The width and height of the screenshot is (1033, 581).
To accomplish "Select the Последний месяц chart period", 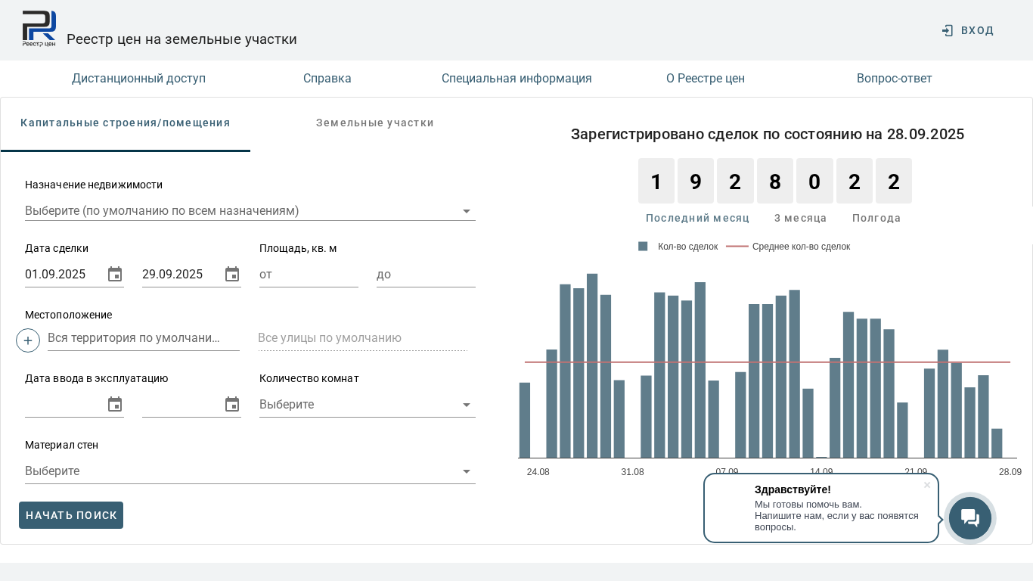I will [697, 218].
